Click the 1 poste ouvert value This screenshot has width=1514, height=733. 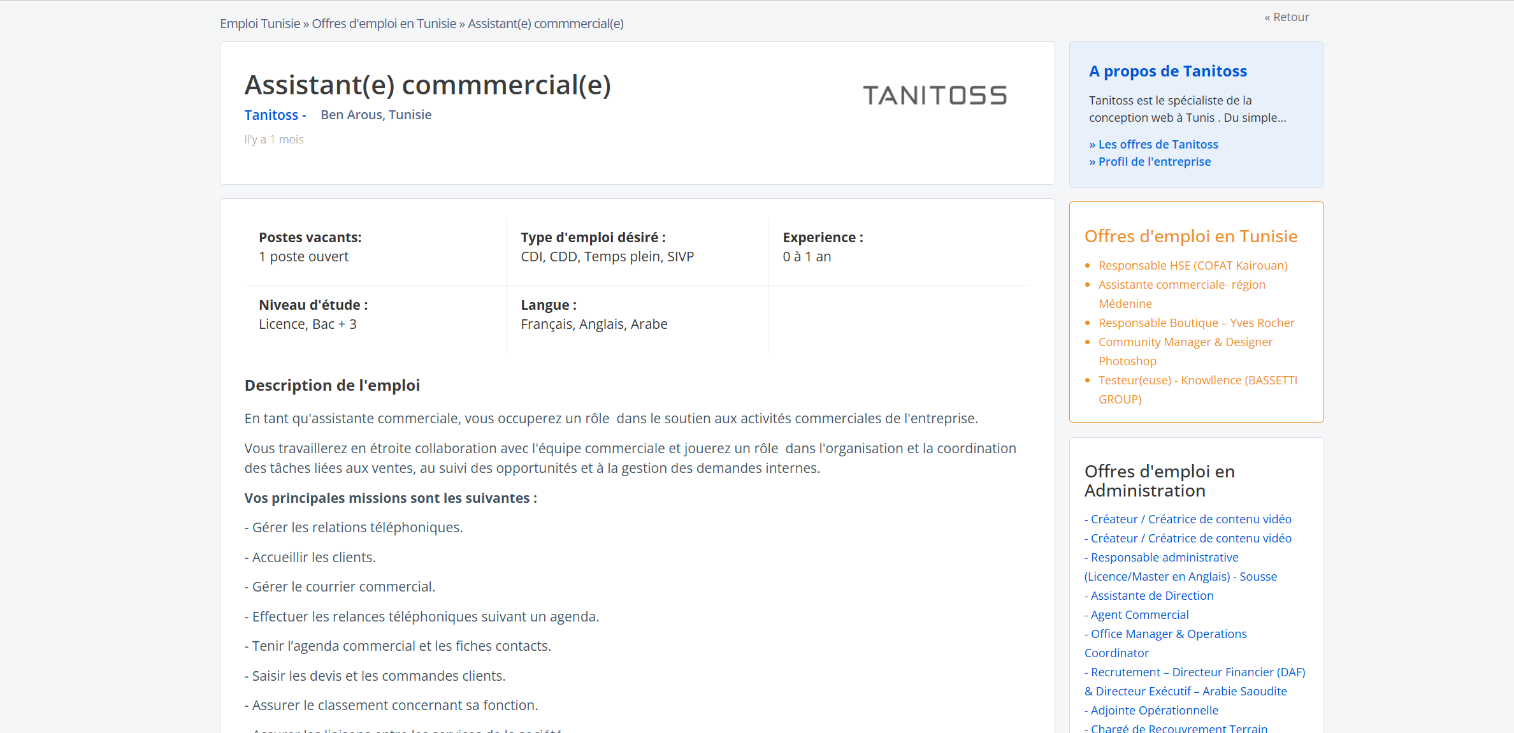tap(303, 256)
